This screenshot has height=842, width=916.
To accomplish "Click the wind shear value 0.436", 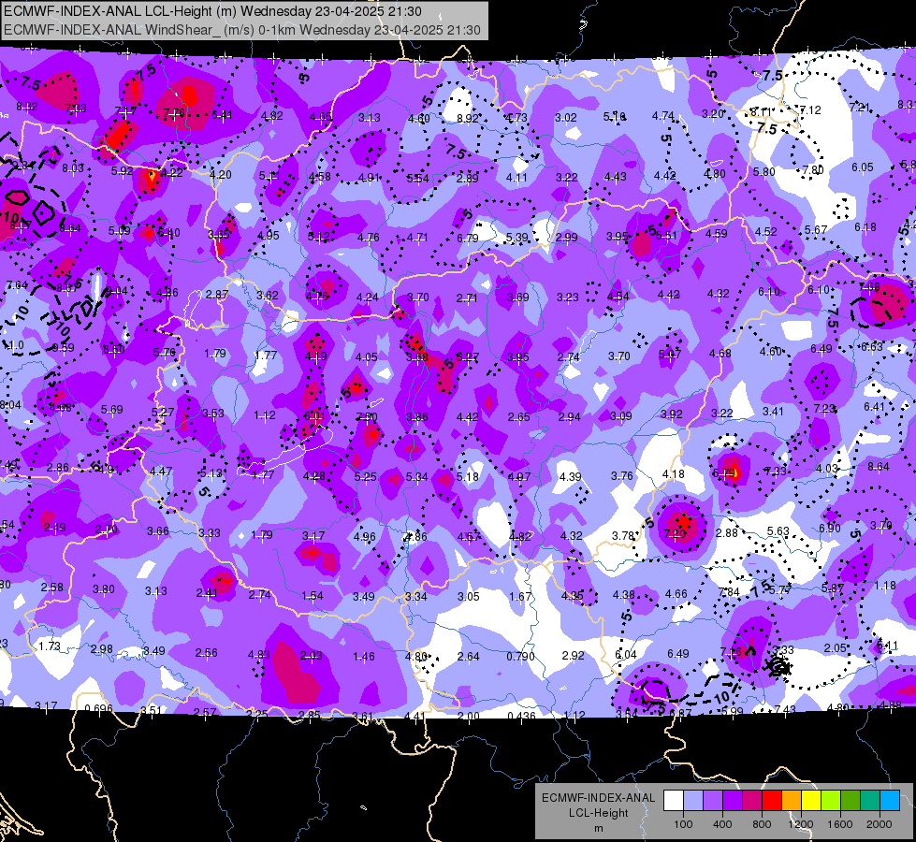I will (522, 716).
